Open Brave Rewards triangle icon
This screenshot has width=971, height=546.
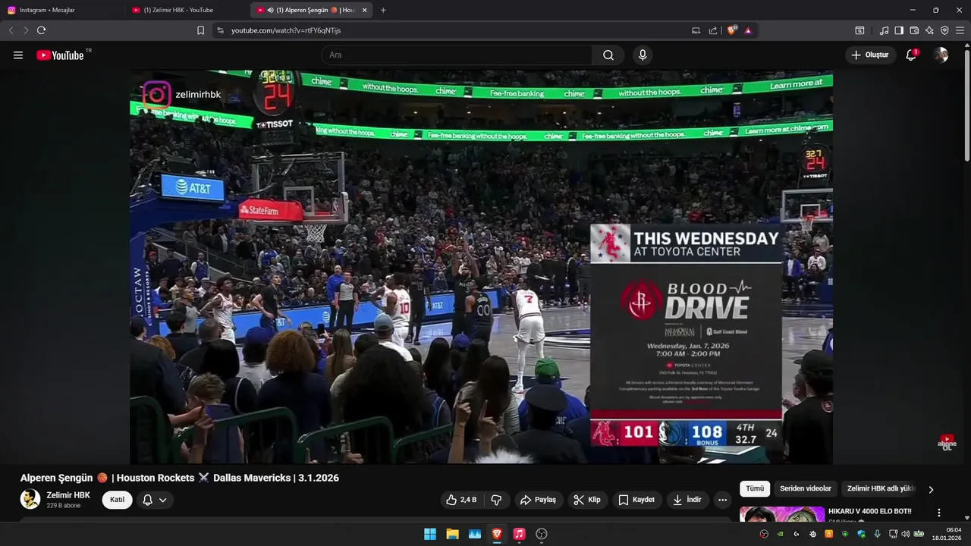coord(748,30)
